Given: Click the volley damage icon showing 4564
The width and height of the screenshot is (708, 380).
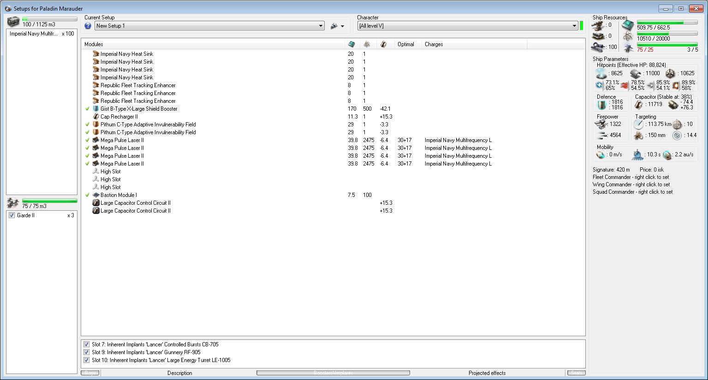Looking at the screenshot, I should [x=601, y=135].
